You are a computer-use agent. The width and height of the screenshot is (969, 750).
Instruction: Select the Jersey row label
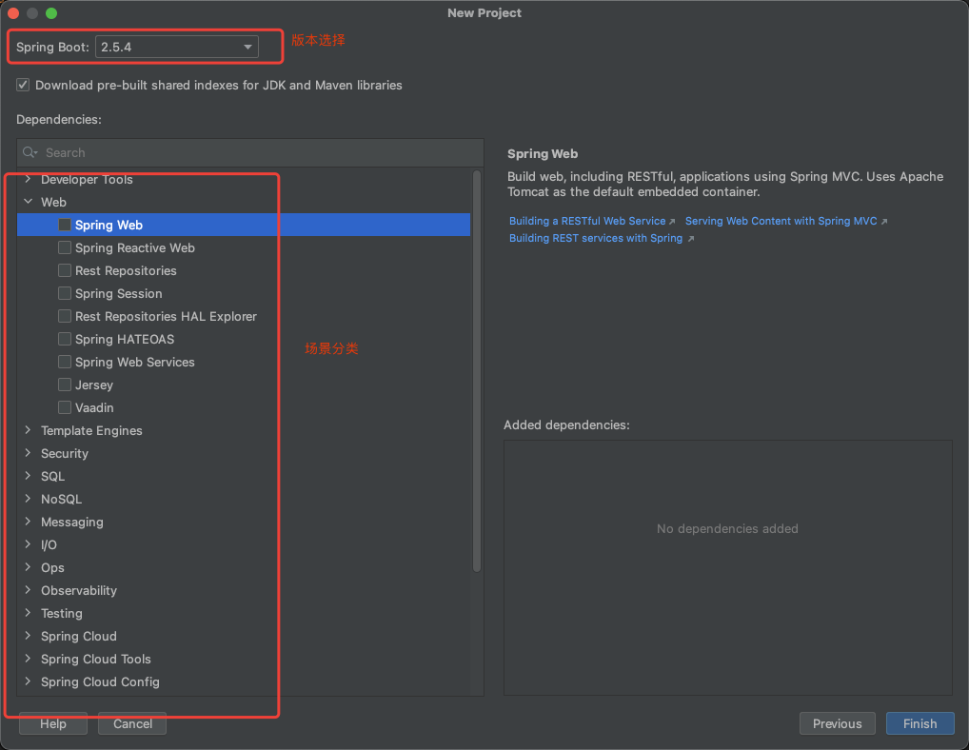coord(94,385)
